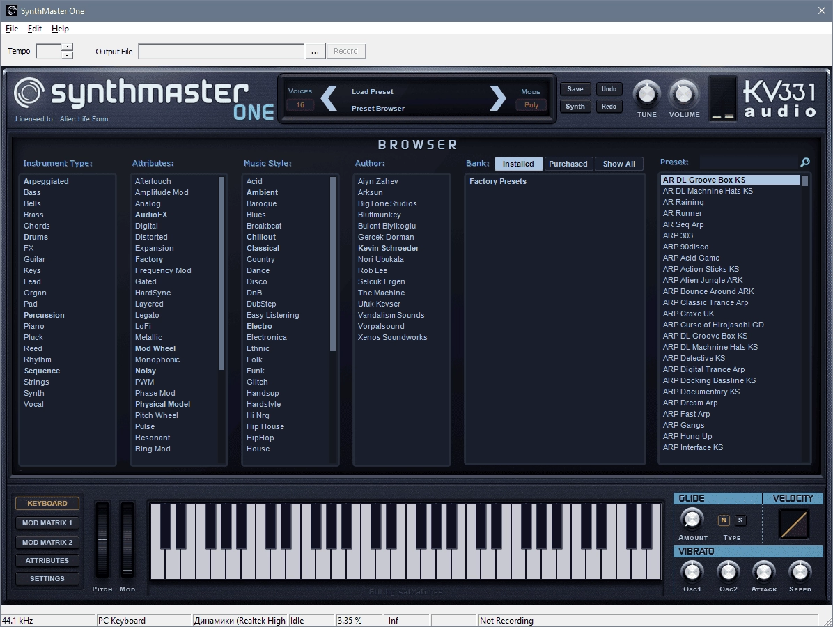The height and width of the screenshot is (627, 833).
Task: Click the Mod wheel slider
Action: point(127,539)
